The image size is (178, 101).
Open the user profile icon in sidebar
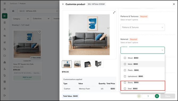coord(5,29)
